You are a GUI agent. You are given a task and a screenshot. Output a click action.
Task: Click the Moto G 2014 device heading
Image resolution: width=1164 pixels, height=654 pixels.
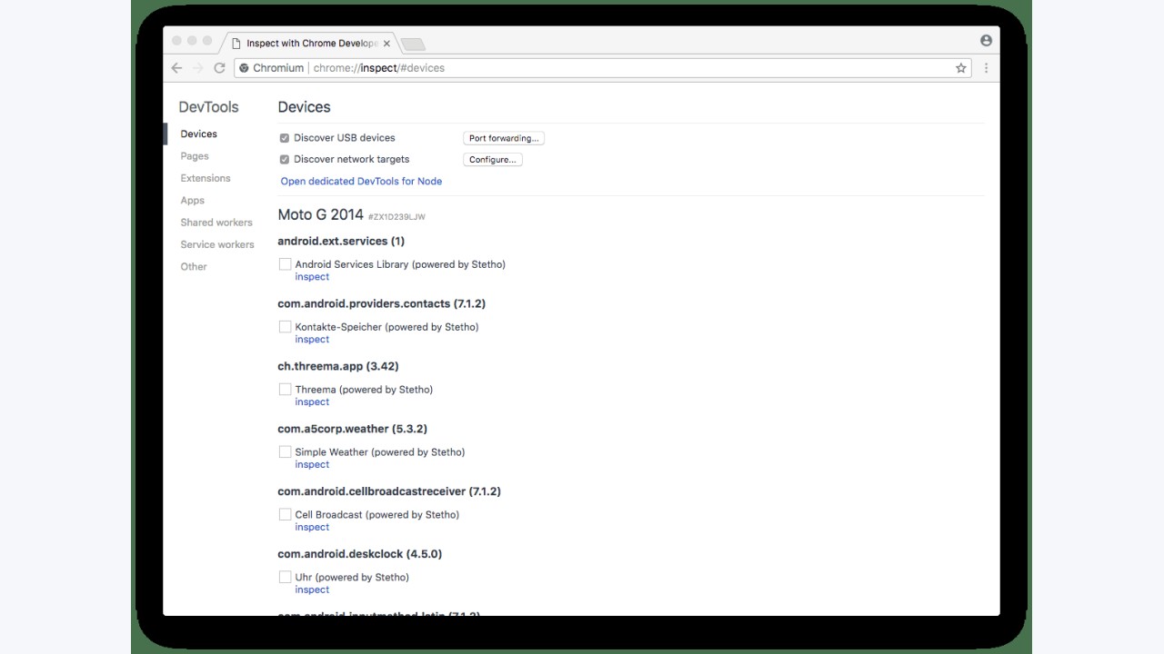(x=320, y=215)
